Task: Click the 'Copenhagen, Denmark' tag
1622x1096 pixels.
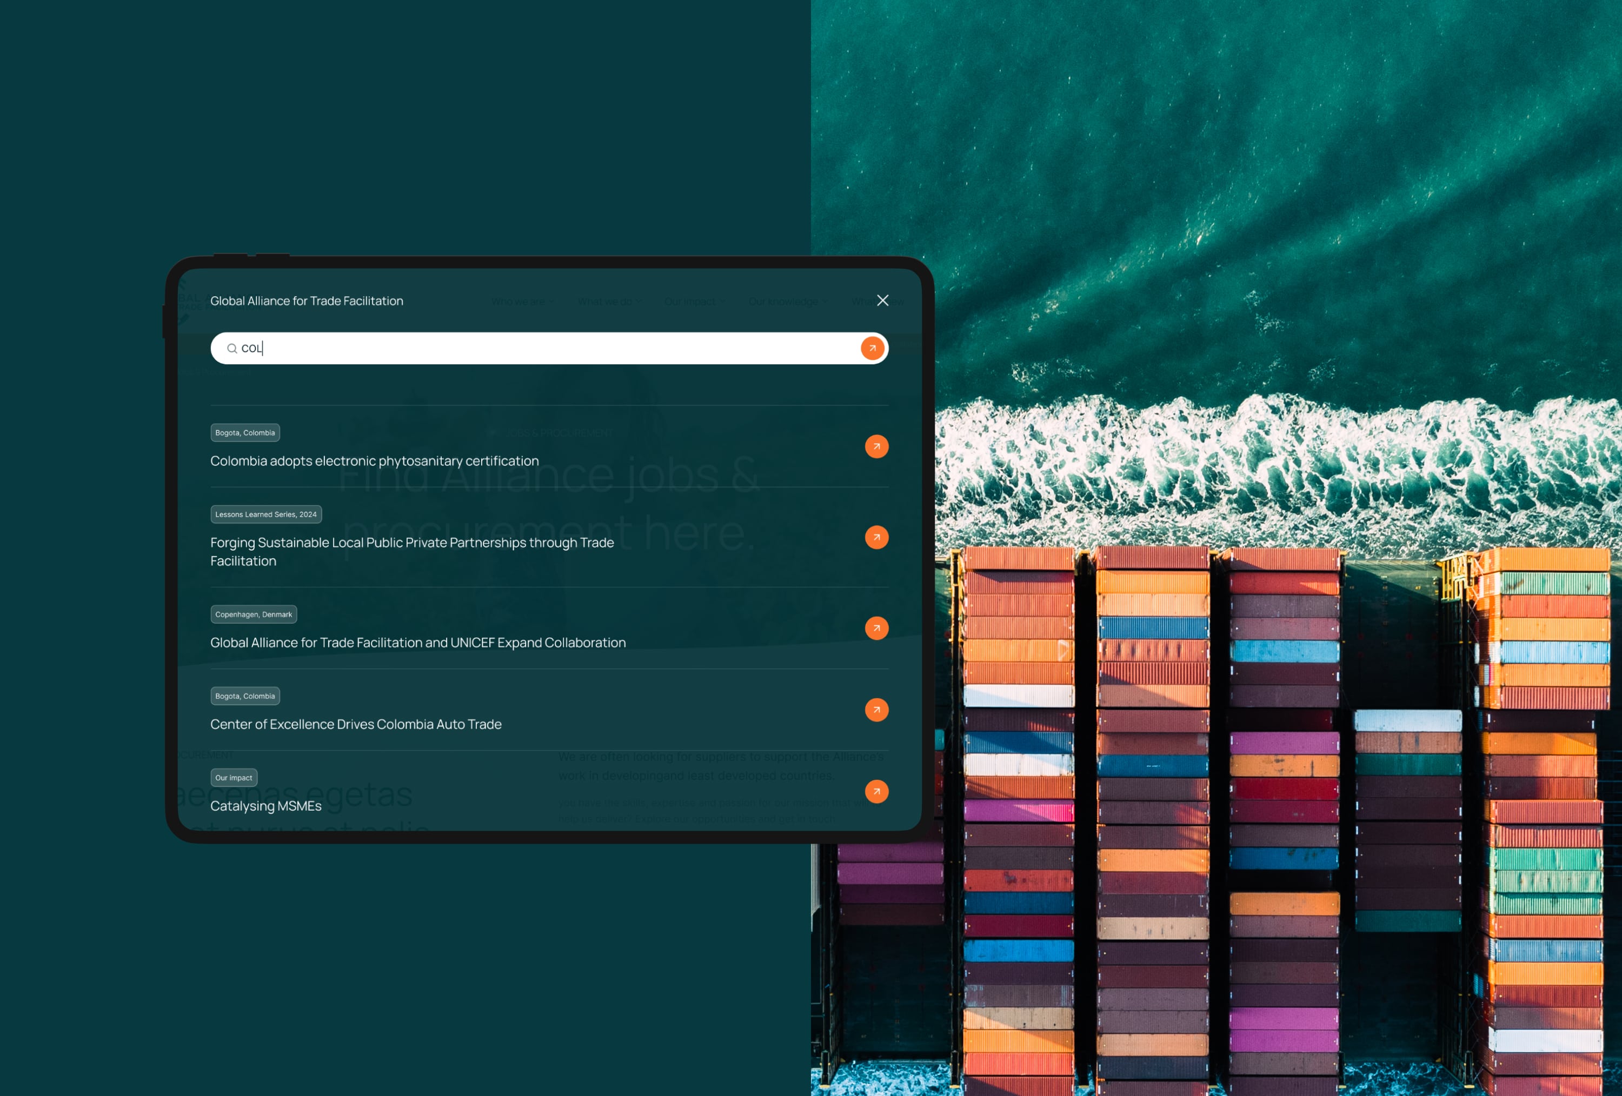Action: click(254, 614)
